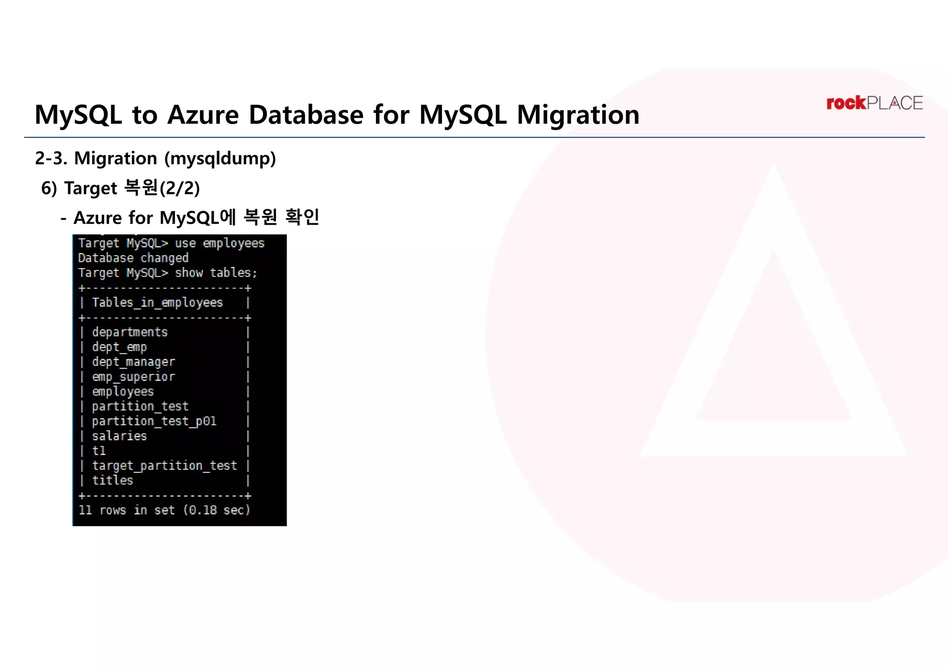Click the 'employees' table row
Viewport: 948px width, 670px height.
tap(165, 391)
